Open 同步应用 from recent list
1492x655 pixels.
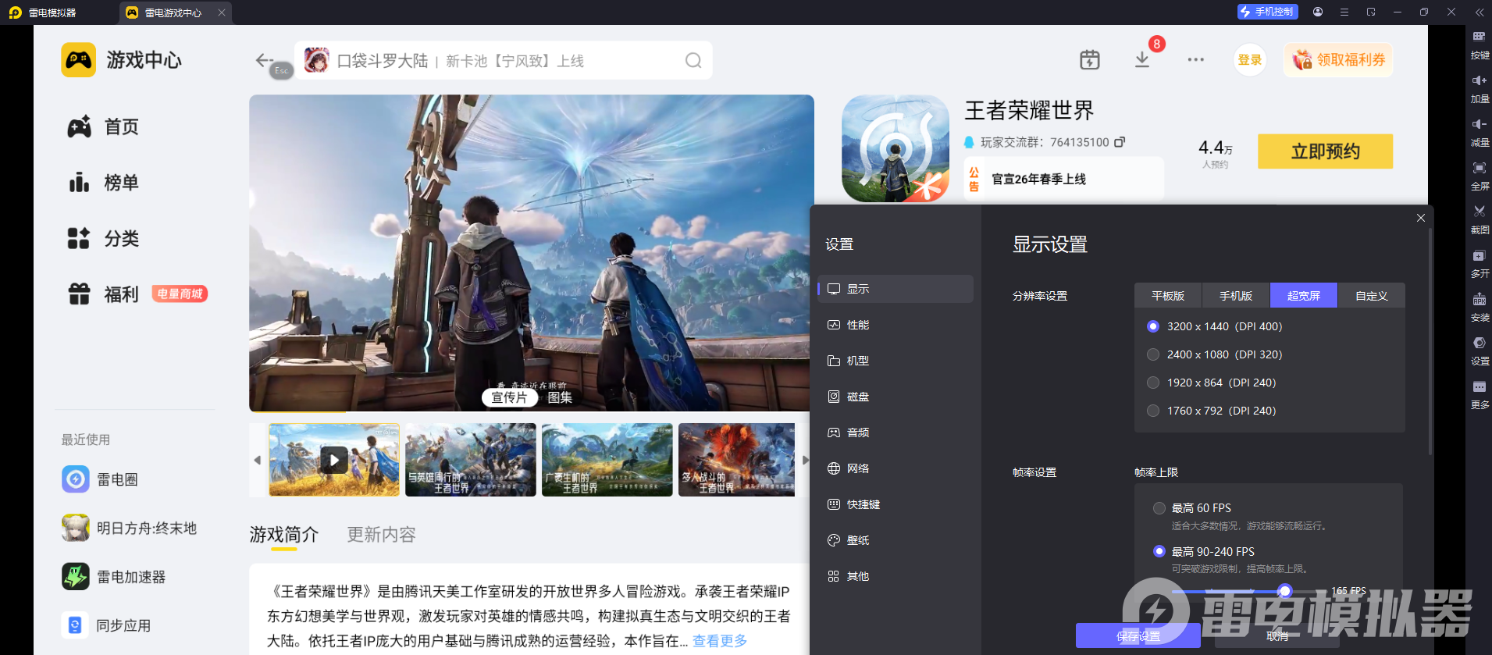pyautogui.click(x=106, y=625)
